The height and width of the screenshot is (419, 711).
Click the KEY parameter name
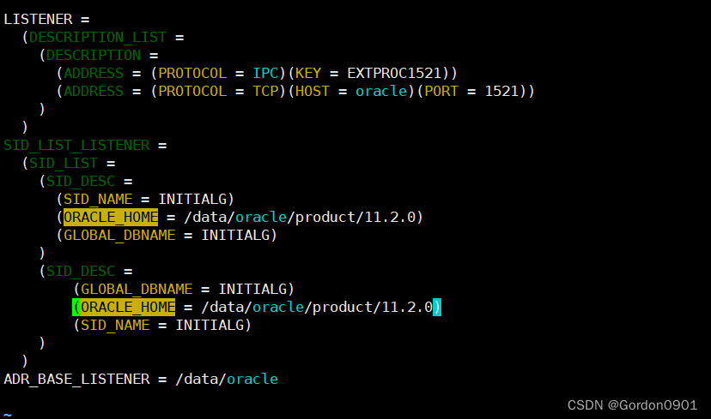pyautogui.click(x=308, y=74)
